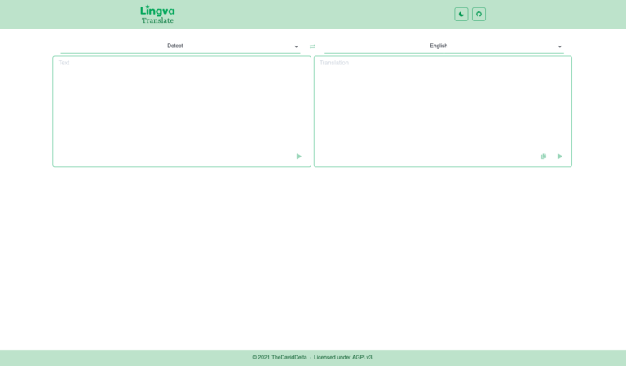This screenshot has height=366, width=626.
Task: Click the empty white area below the text boxes
Action: 313,253
